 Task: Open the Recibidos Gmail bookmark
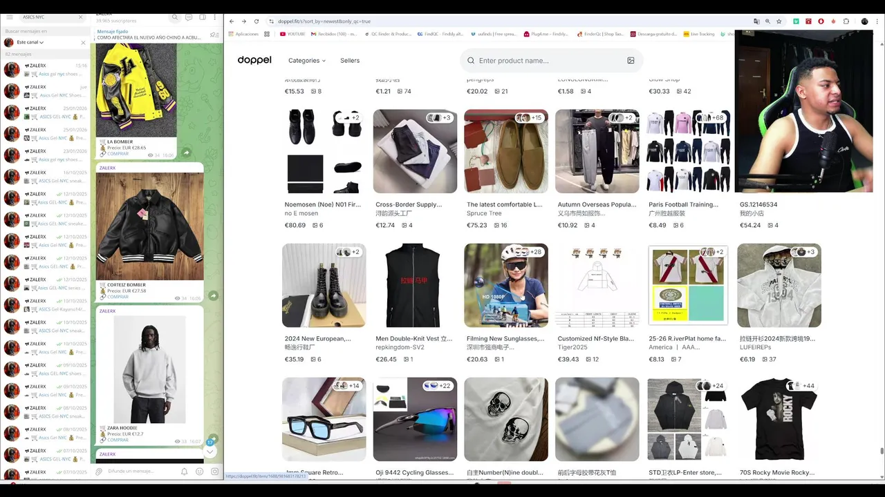[334, 34]
